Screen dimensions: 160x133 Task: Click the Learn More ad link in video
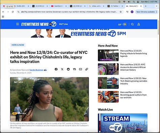click(x=22, y=113)
